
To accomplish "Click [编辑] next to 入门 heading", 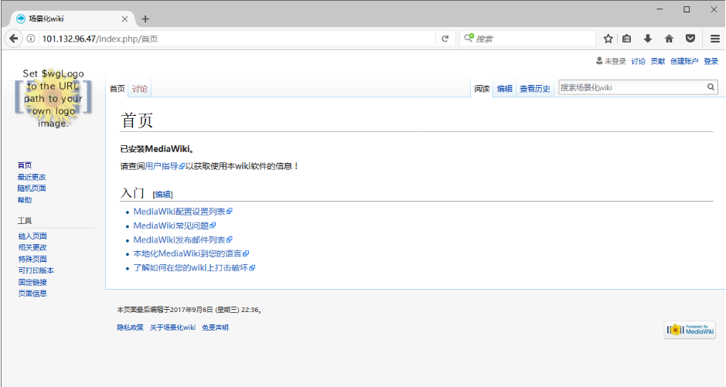I will (162, 195).
